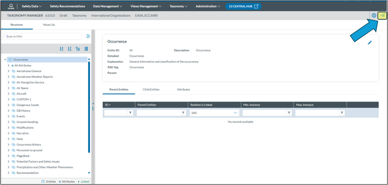The image size is (388, 185).
Task: Click the pencil edit icon for Occurrence
Action: [370, 42]
